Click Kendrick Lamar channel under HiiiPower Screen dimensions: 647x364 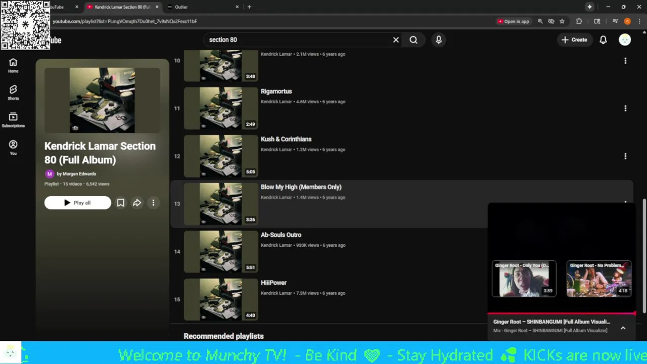click(276, 293)
